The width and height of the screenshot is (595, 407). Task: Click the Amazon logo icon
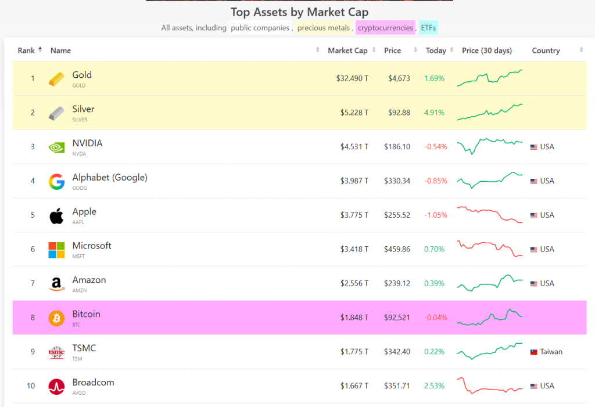56,284
